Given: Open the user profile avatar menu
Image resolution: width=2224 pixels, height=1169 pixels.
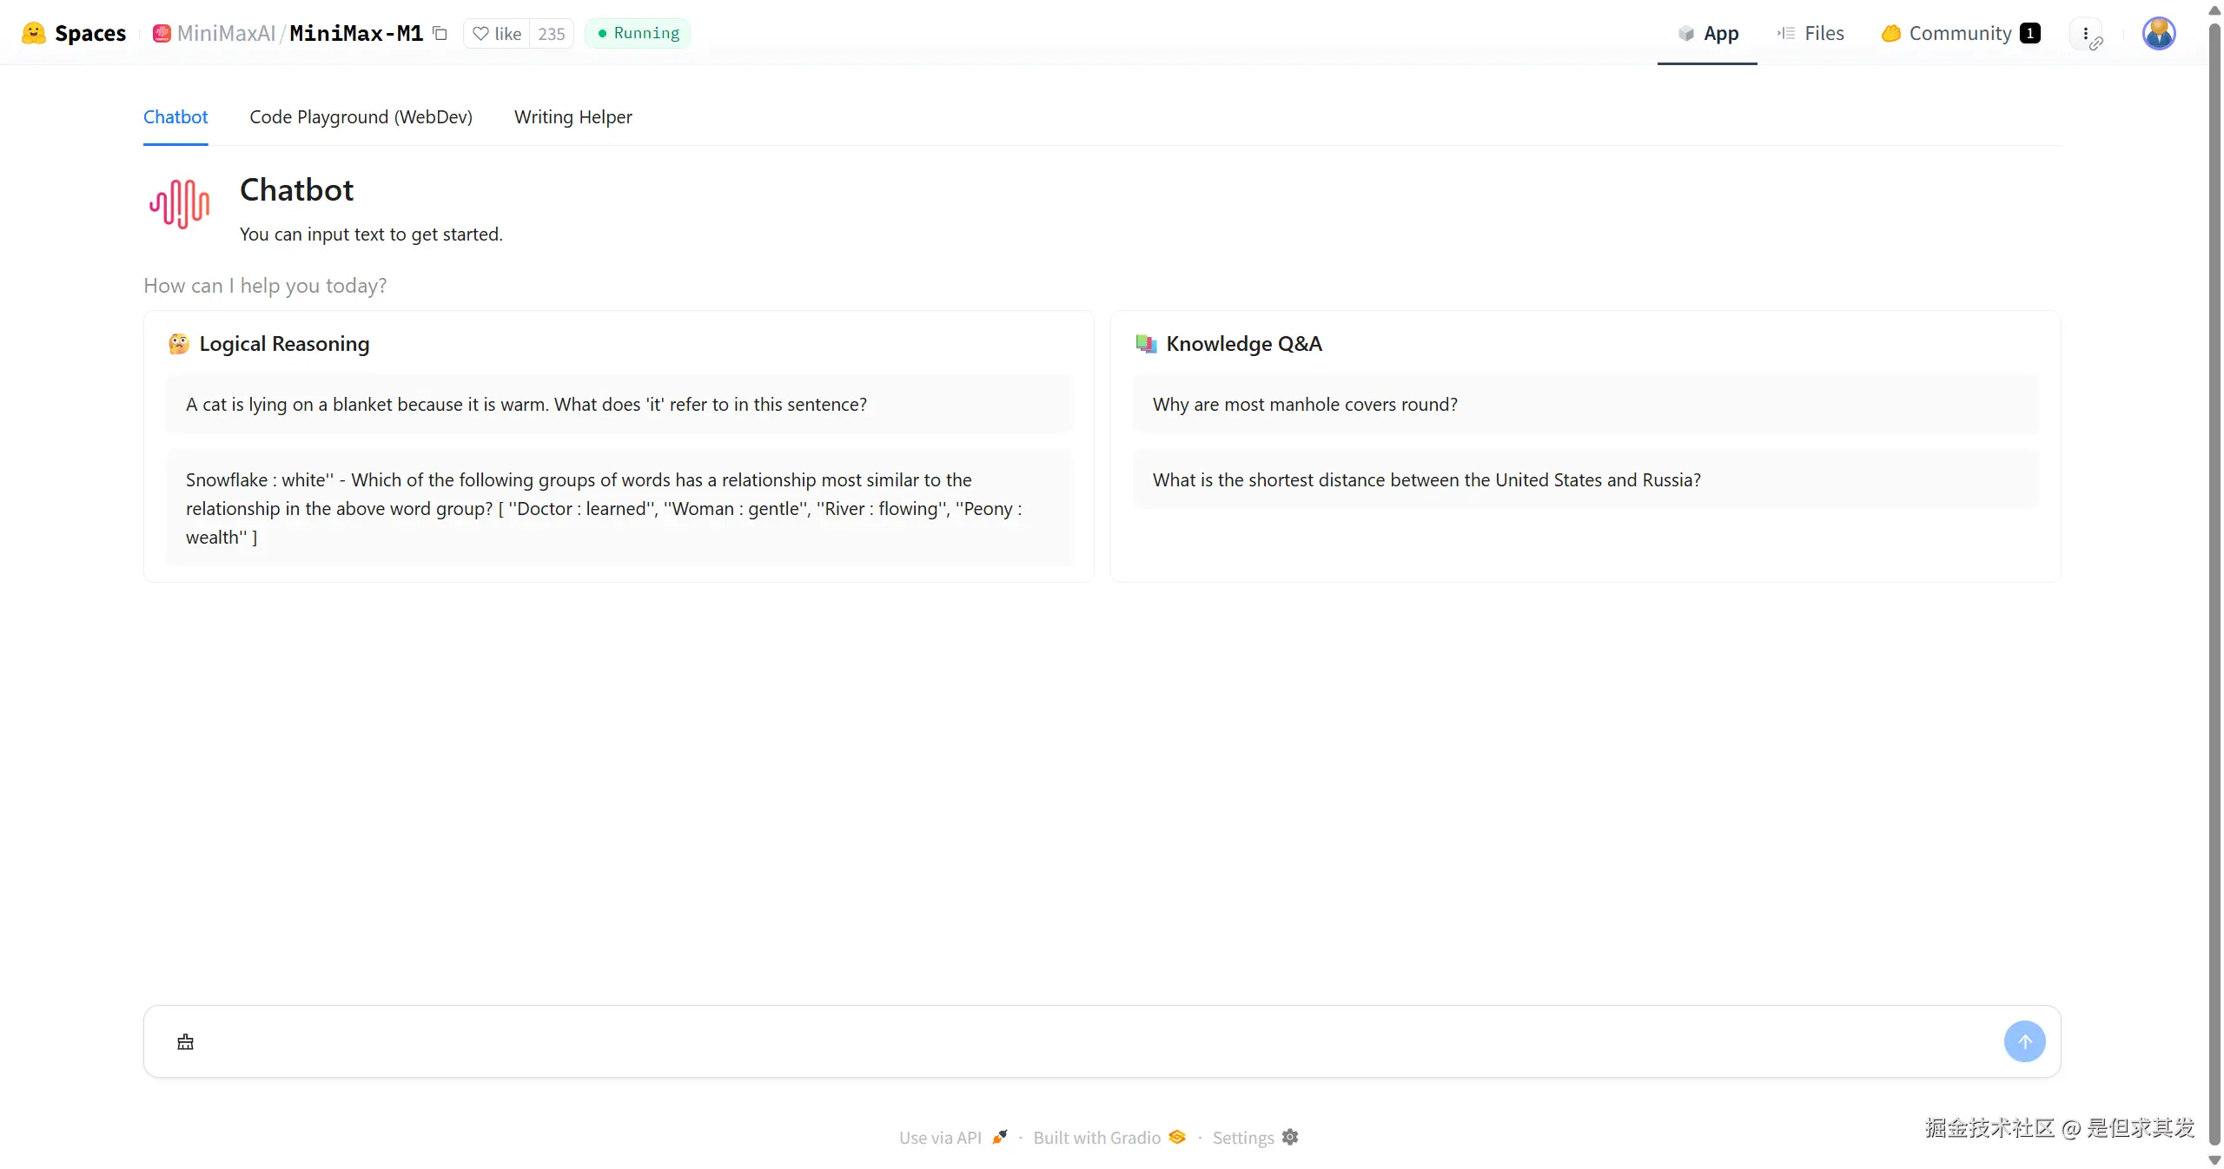Looking at the screenshot, I should [x=2159, y=33].
